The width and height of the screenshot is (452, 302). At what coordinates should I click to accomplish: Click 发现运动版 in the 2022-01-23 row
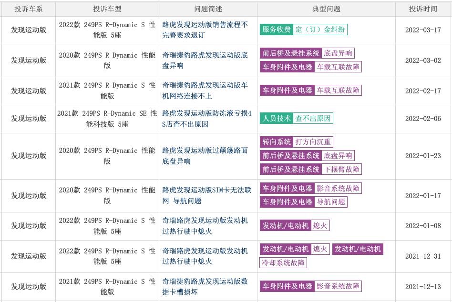point(29,156)
